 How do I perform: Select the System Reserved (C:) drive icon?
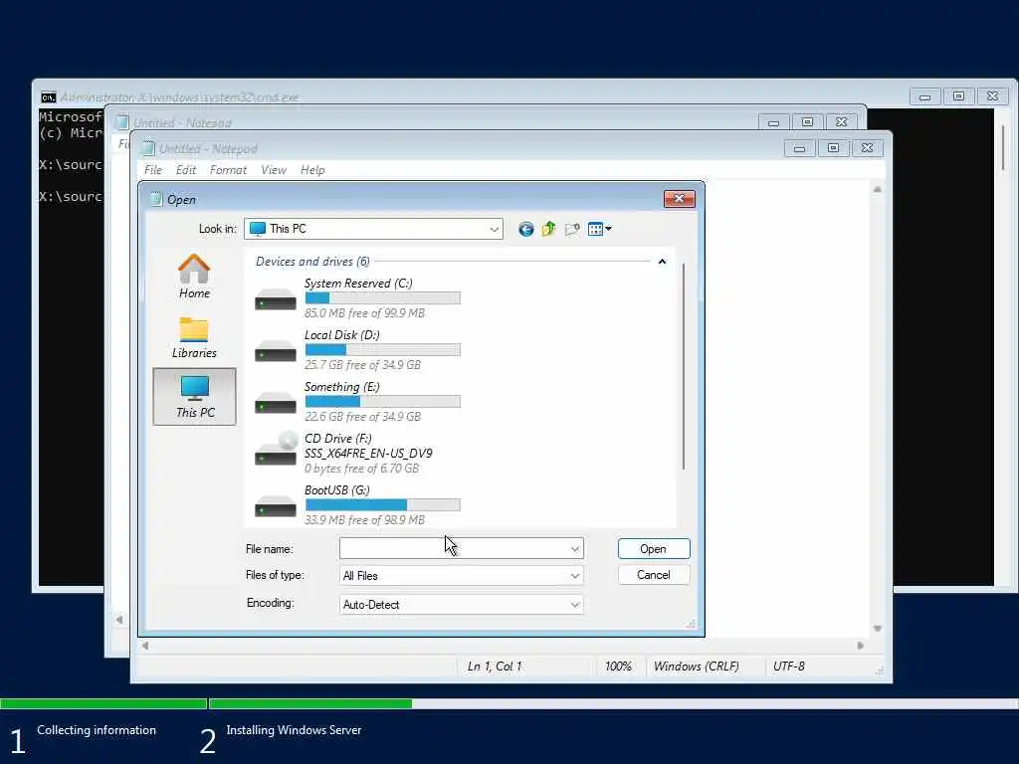click(275, 299)
